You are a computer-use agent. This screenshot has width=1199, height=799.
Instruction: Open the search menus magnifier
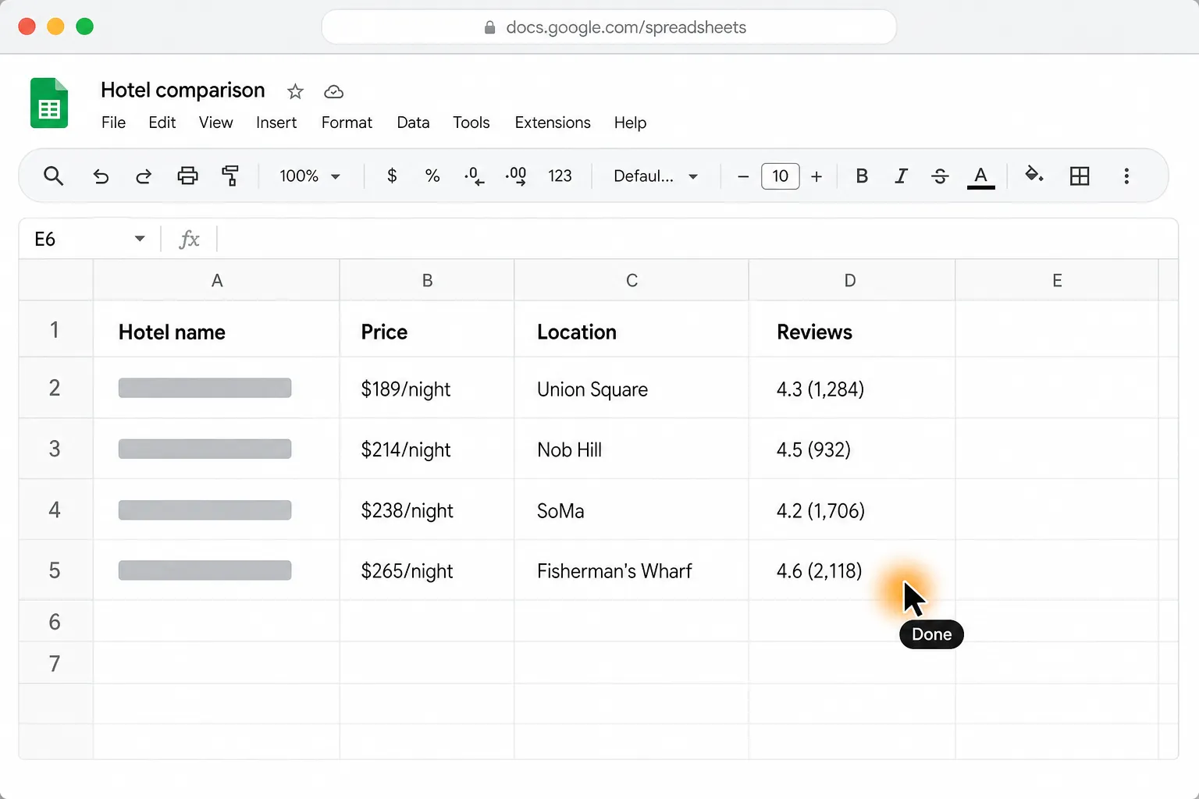(x=53, y=176)
